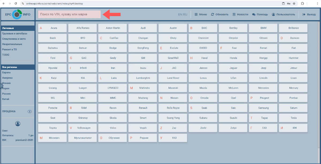
Task: Click the user avatar icon in the sidebar
Action: (x=18, y=124)
